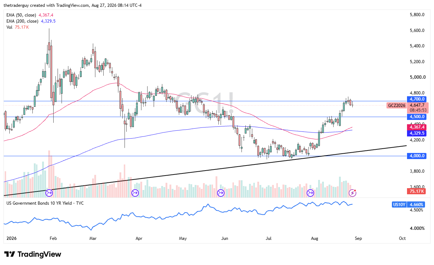
Task: Click the Feb date axis label
Action: pyautogui.click(x=53, y=238)
